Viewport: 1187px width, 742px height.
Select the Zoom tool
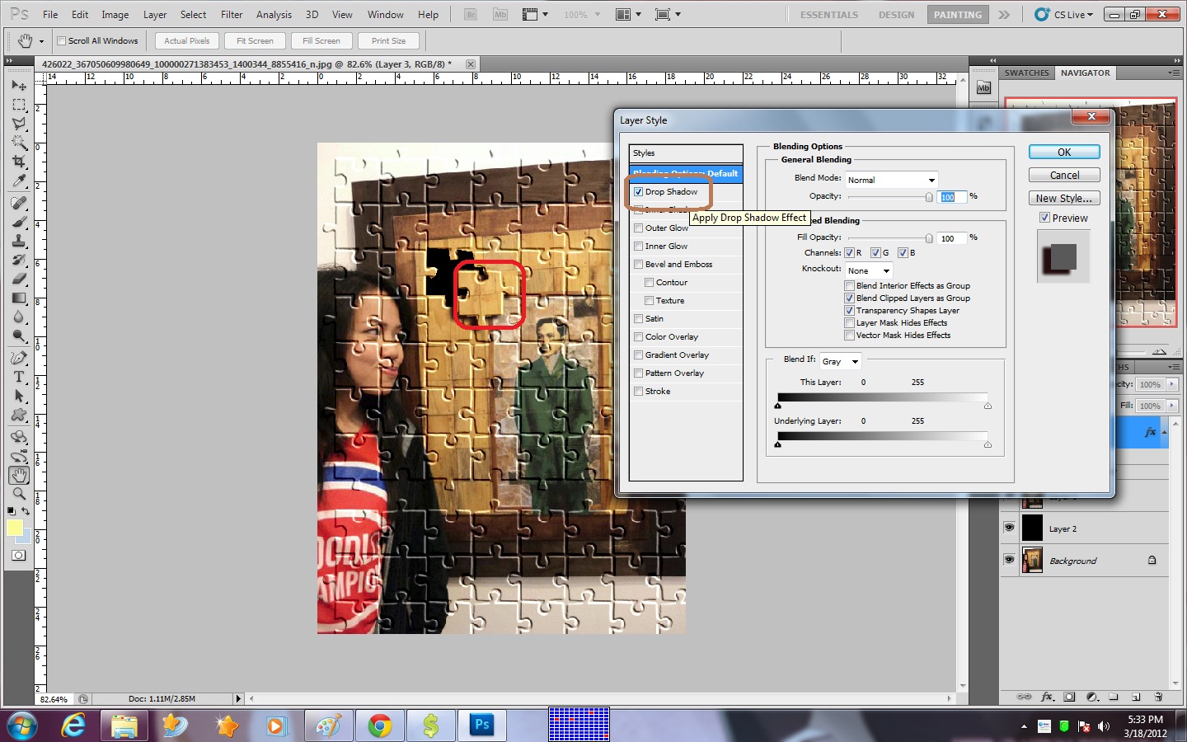pos(19,494)
